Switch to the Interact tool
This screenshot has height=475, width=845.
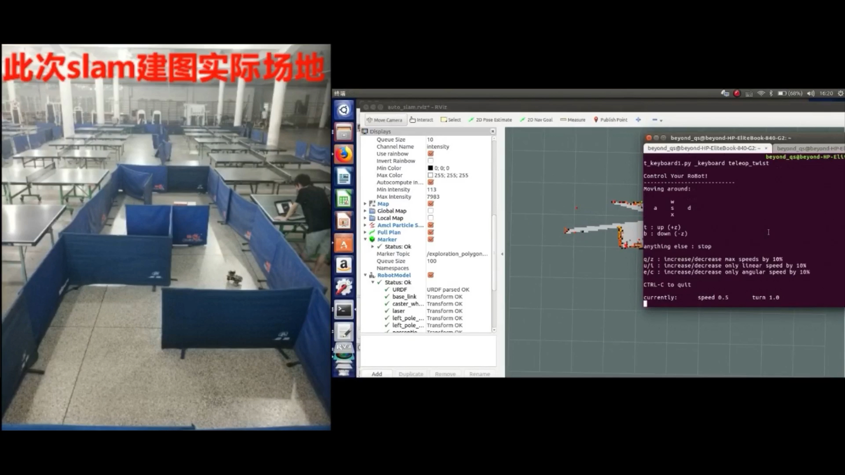(x=421, y=120)
